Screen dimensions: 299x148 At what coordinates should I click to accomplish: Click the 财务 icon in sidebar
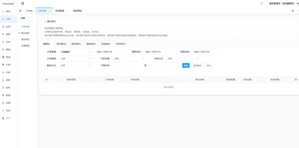pos(3,88)
